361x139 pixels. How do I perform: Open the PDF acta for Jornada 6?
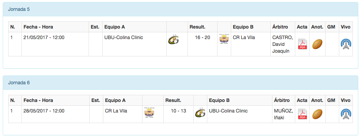tap(302, 114)
